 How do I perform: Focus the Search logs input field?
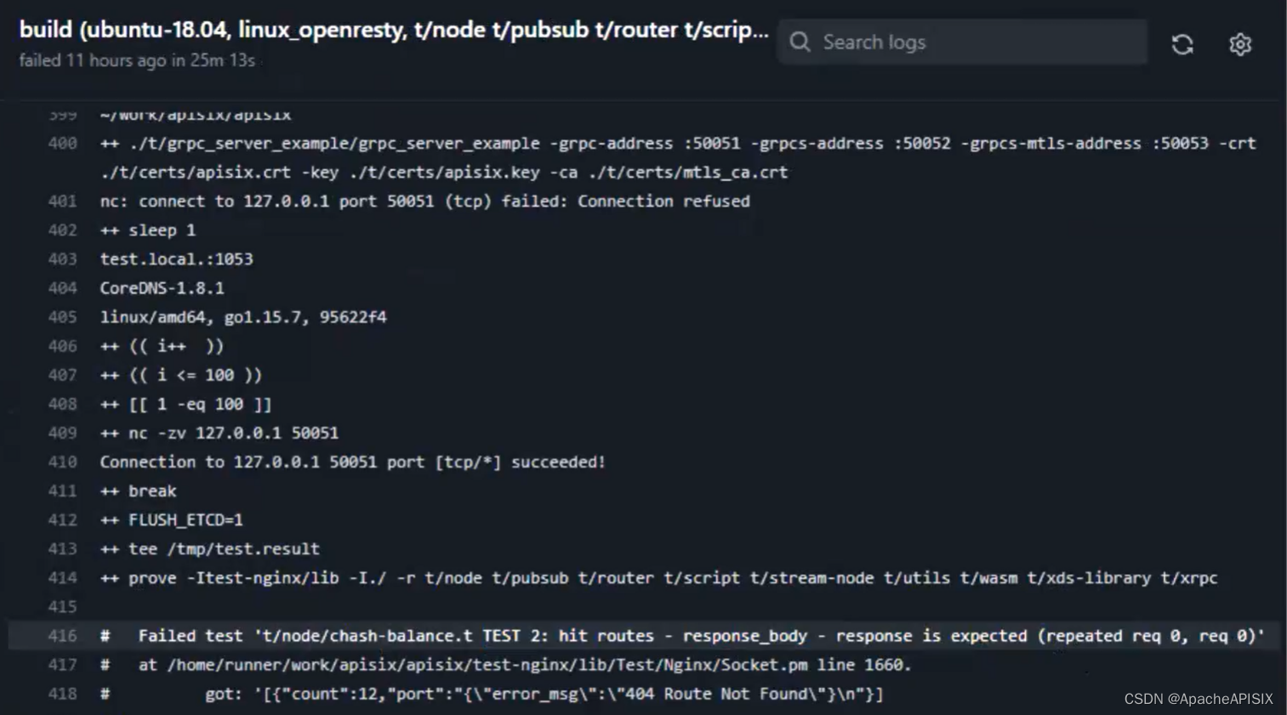[962, 42]
